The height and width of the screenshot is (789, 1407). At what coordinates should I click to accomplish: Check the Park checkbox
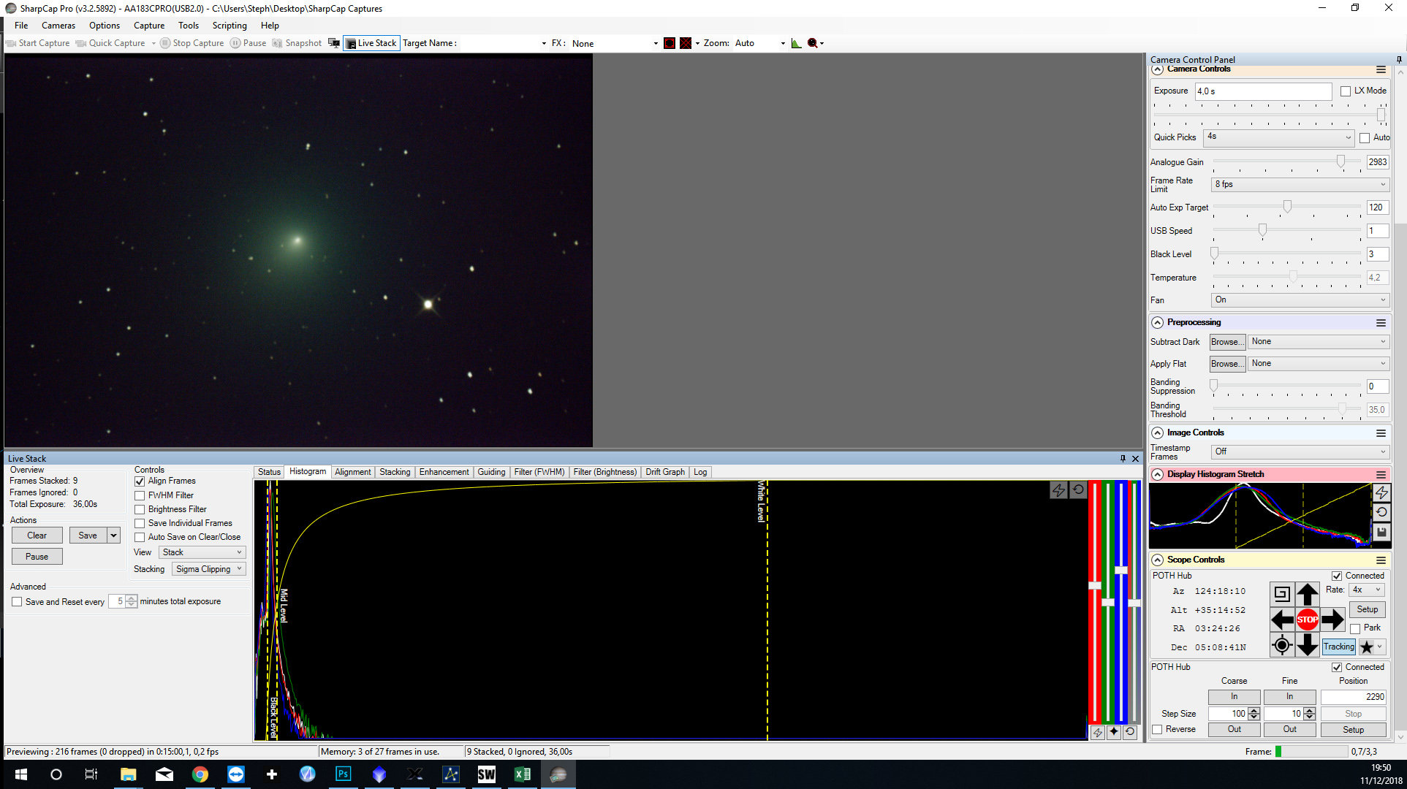pyautogui.click(x=1356, y=628)
